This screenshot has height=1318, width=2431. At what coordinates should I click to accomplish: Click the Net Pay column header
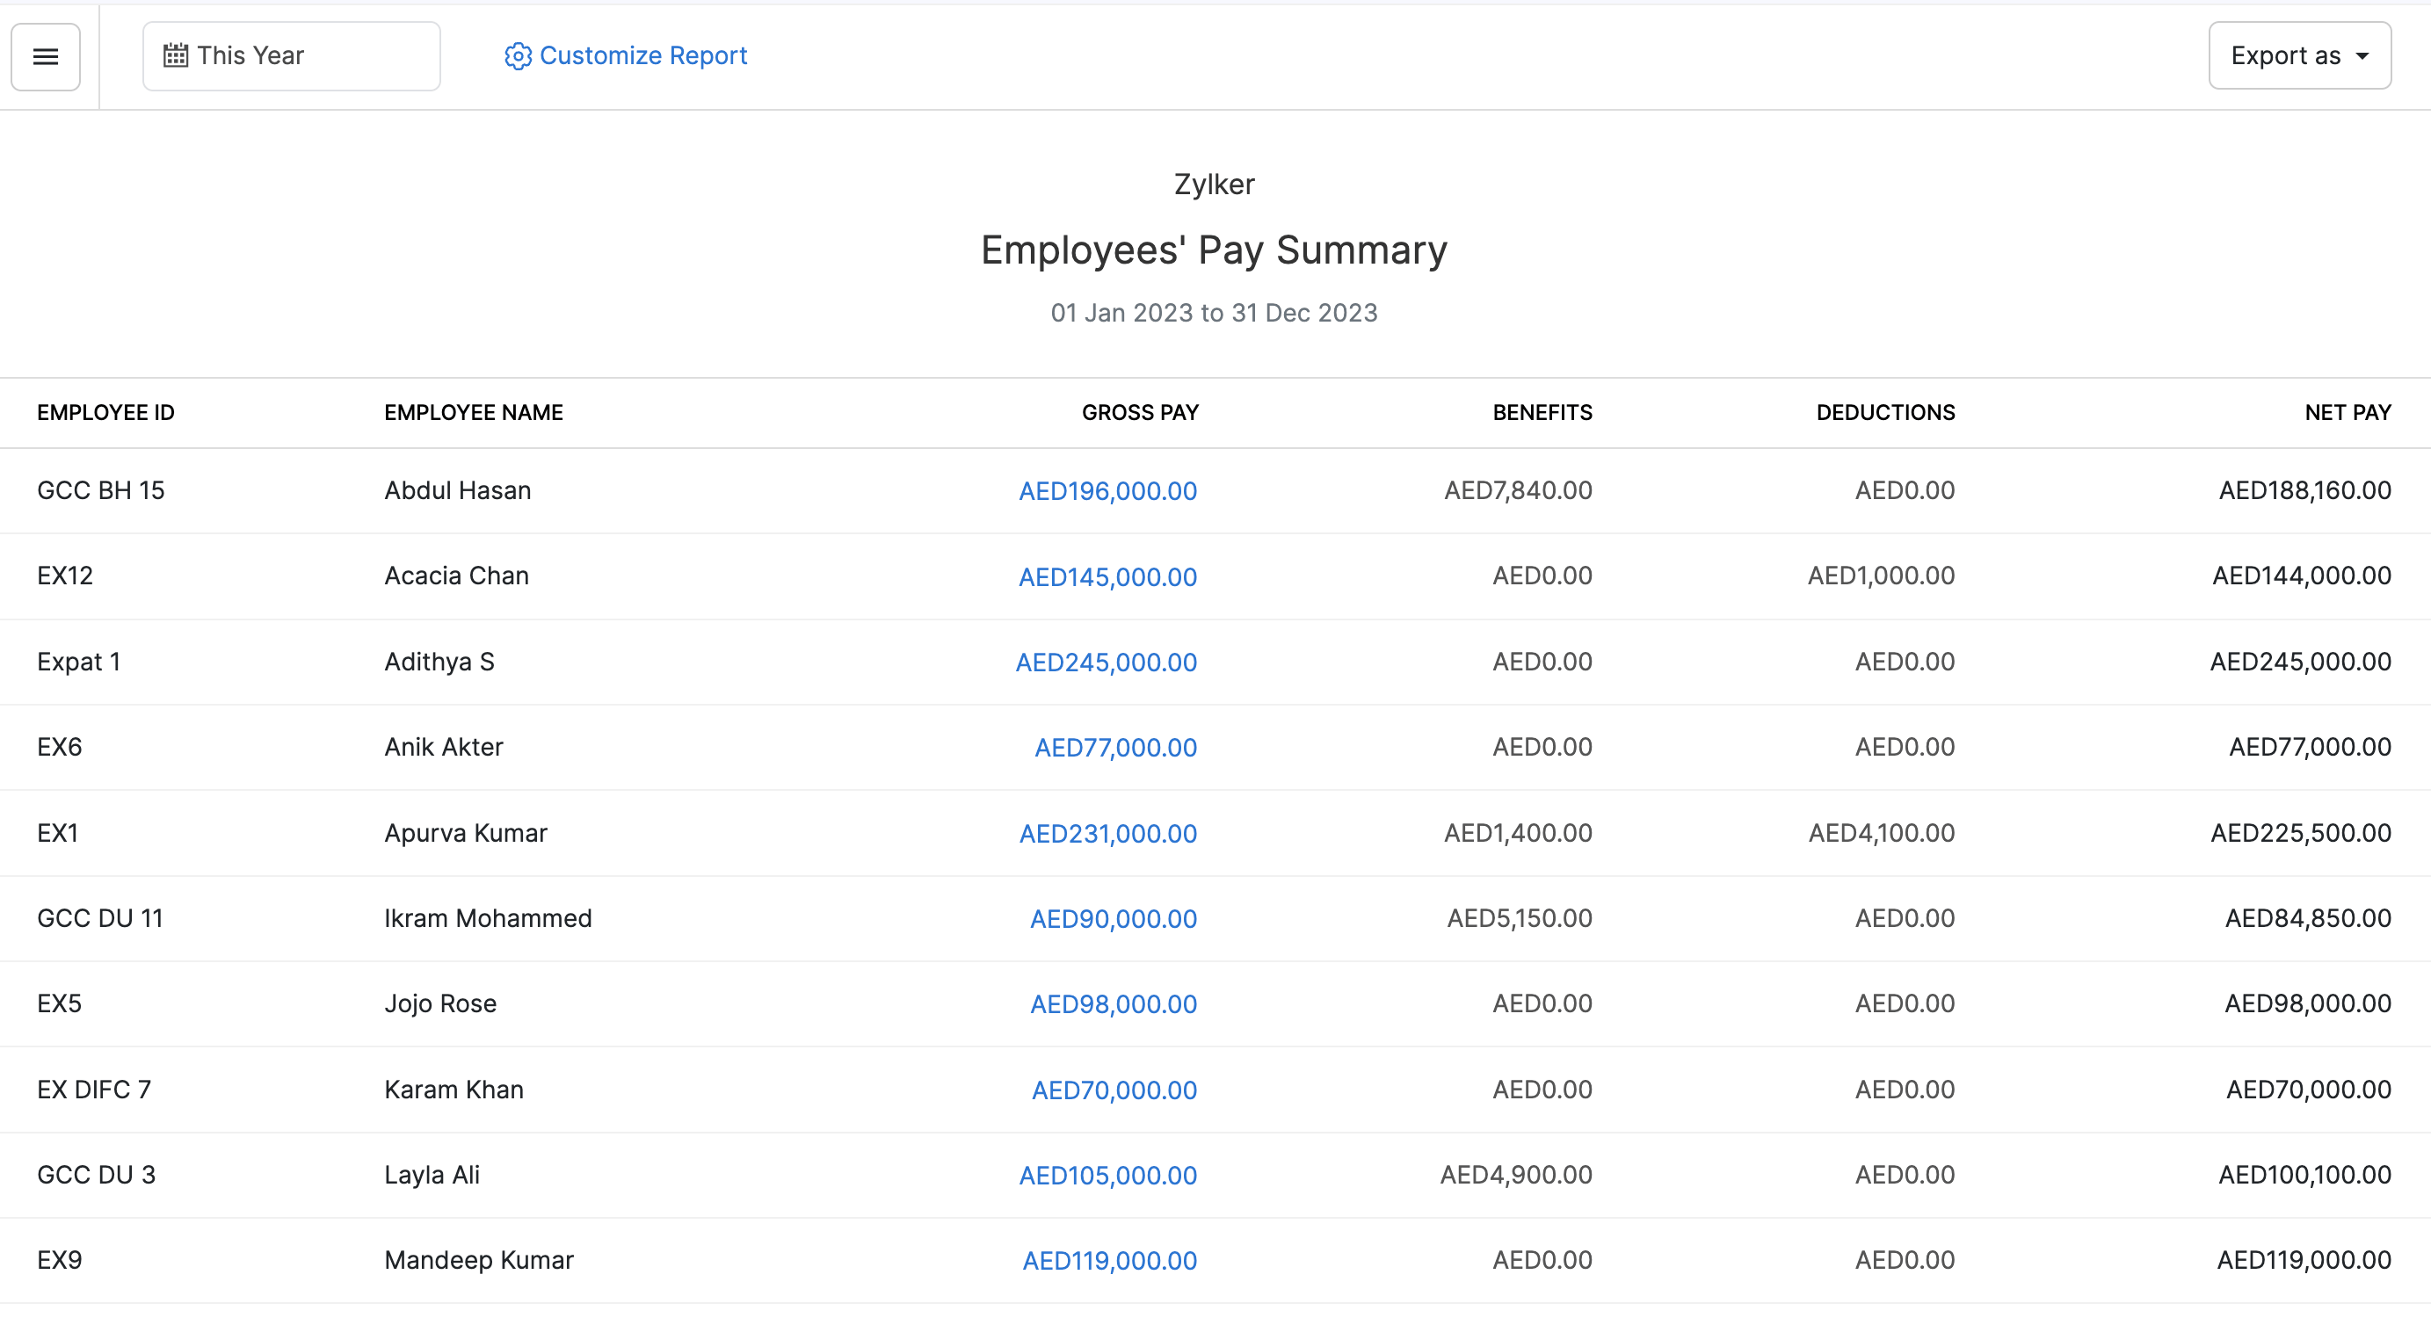click(x=2347, y=412)
